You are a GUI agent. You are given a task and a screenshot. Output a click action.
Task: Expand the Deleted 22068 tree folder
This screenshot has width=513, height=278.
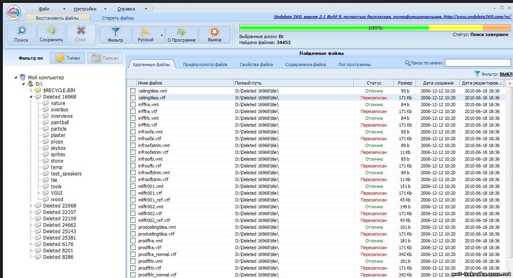pos(31,206)
